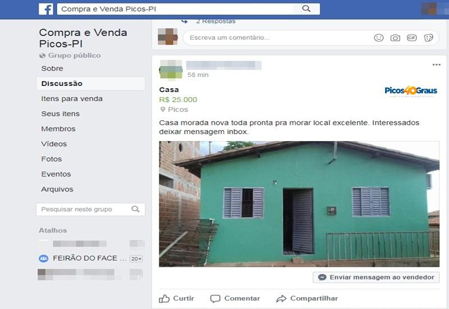Select Itens para venda in sidebar

pos(72,99)
